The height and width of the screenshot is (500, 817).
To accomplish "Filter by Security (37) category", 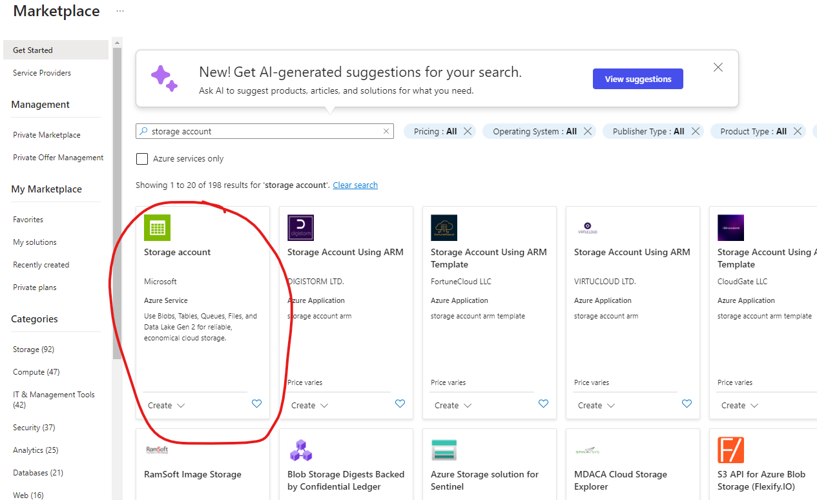I will click(34, 428).
